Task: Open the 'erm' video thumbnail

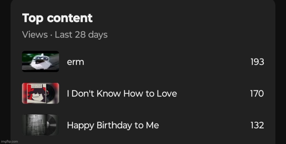Action: point(40,61)
